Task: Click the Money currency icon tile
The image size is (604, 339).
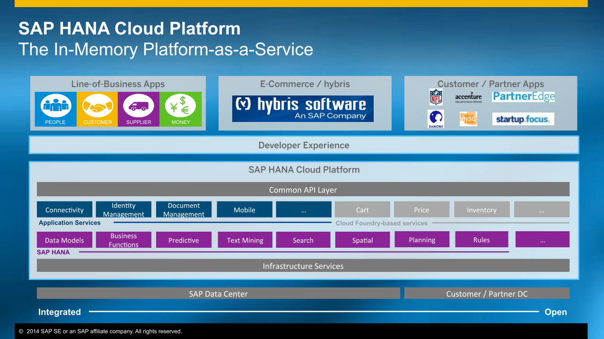Action: (x=181, y=109)
